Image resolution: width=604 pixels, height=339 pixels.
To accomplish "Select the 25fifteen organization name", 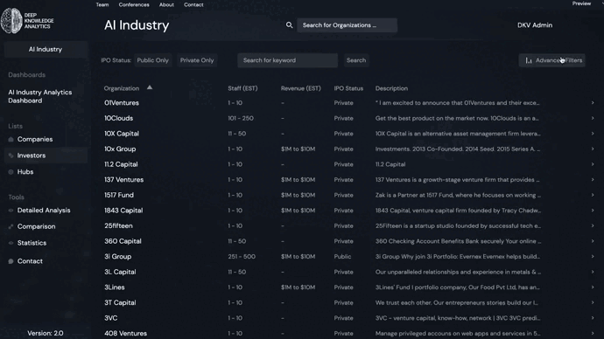I will 118,225.
